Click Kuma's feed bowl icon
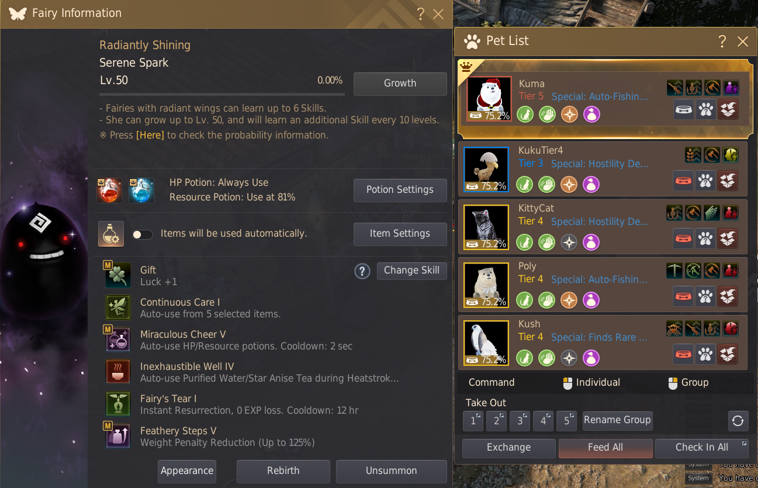 pos(684,109)
